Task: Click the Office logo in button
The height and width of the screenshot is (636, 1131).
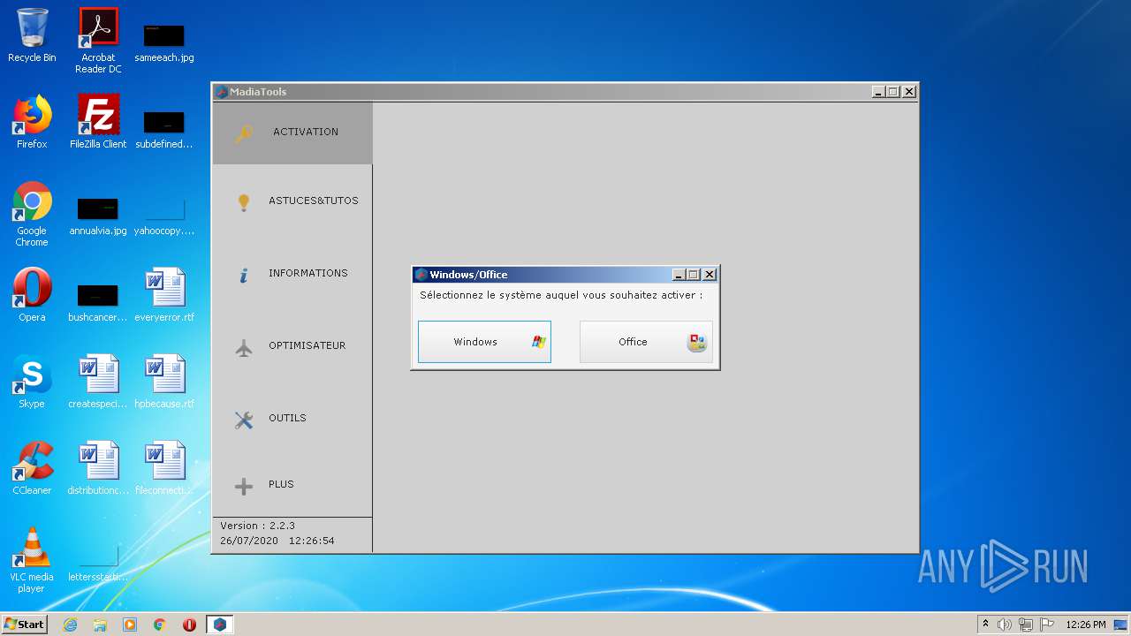Action: [x=697, y=343]
